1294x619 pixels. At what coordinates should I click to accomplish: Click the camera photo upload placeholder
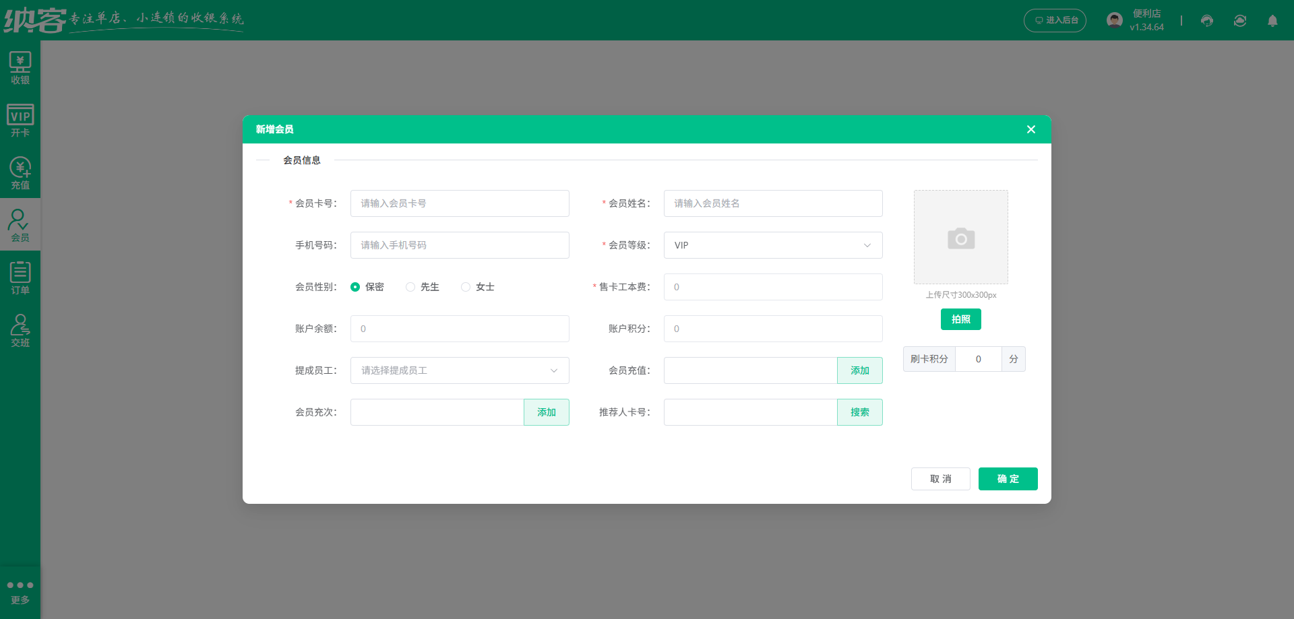pyautogui.click(x=961, y=237)
